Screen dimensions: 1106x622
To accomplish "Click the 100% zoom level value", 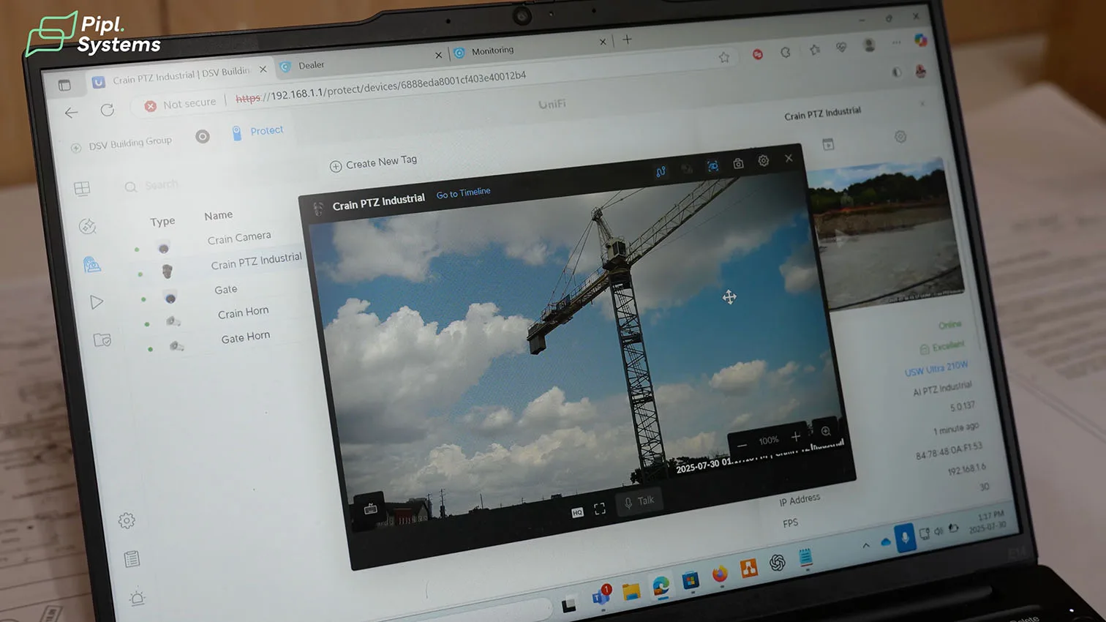I will (x=769, y=441).
